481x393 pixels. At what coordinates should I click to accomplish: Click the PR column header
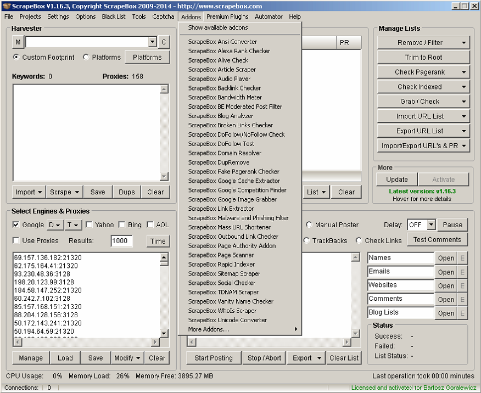coord(349,43)
